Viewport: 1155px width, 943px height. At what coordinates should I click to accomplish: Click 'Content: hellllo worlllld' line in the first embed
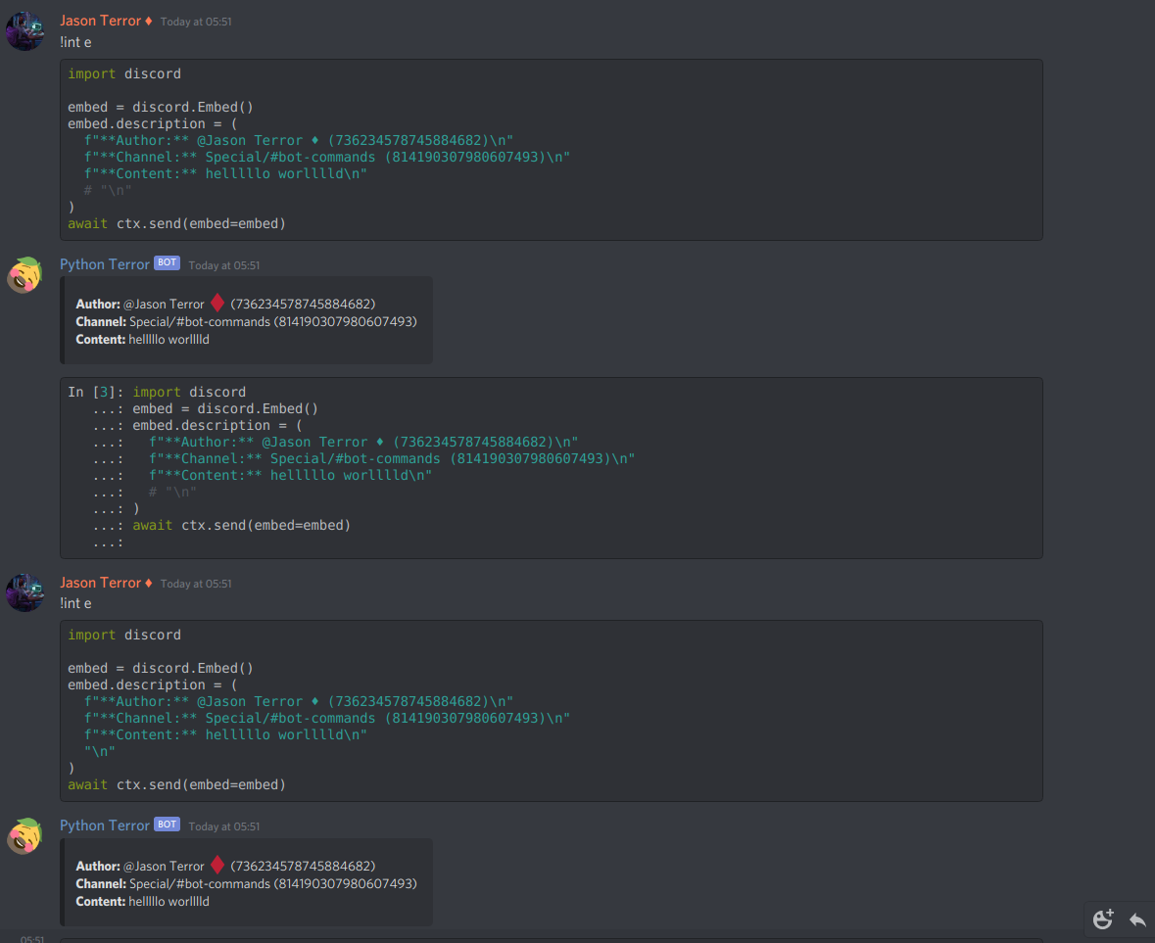coord(142,340)
